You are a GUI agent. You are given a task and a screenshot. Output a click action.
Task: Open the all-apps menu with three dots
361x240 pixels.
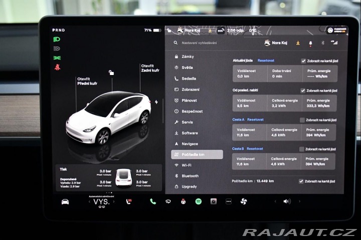(229, 201)
